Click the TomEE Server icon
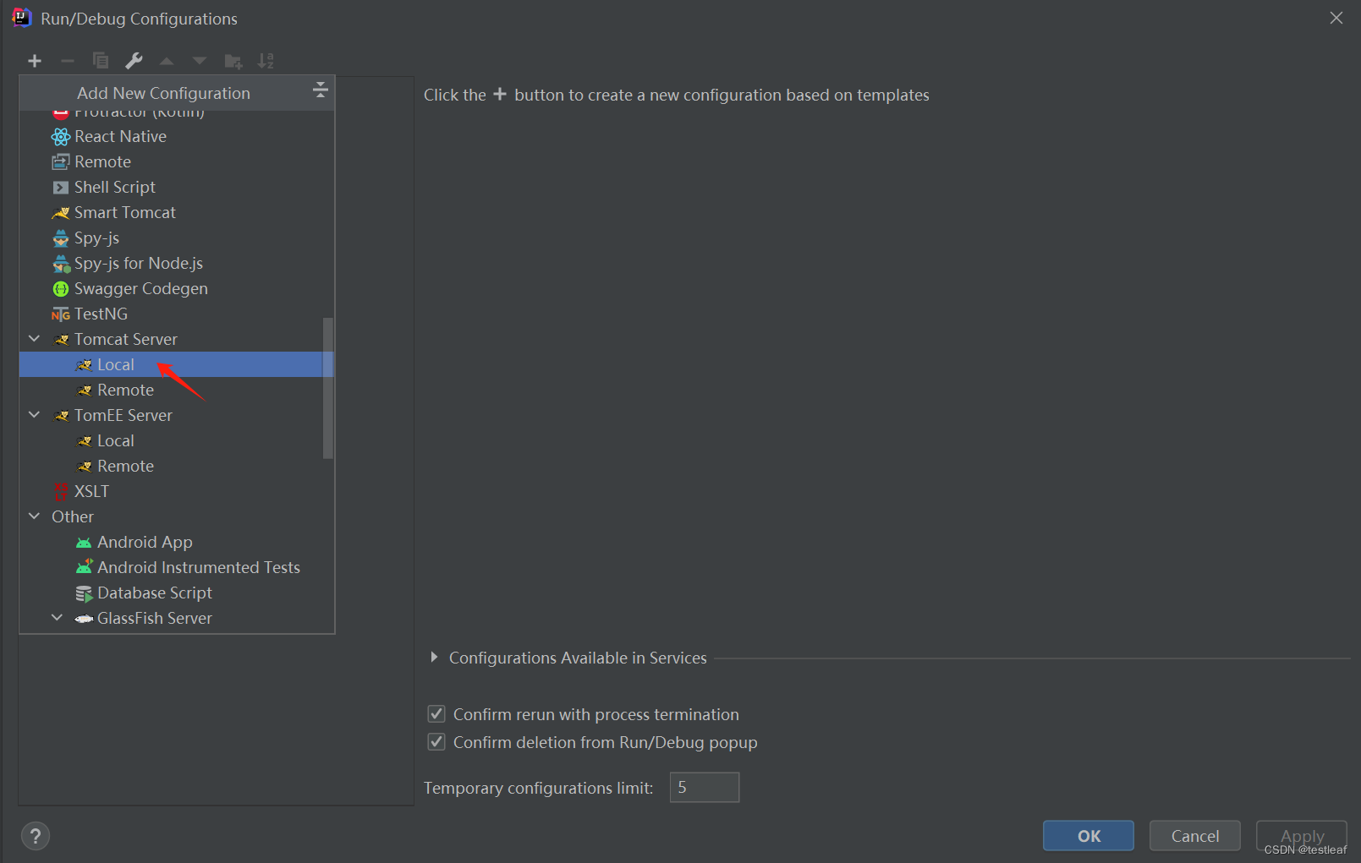 62,416
